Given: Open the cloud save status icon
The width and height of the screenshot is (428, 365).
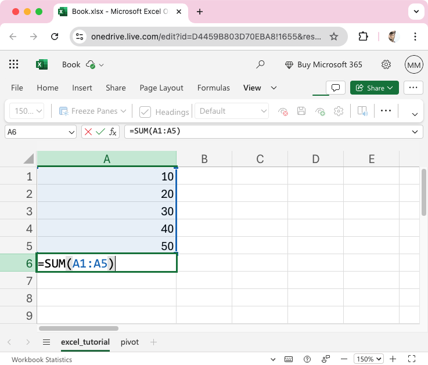Looking at the screenshot, I should pos(91,65).
